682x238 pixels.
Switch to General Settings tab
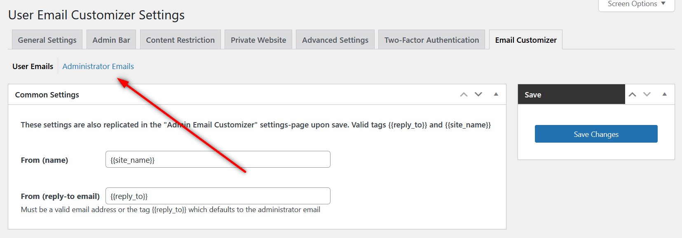(47, 40)
